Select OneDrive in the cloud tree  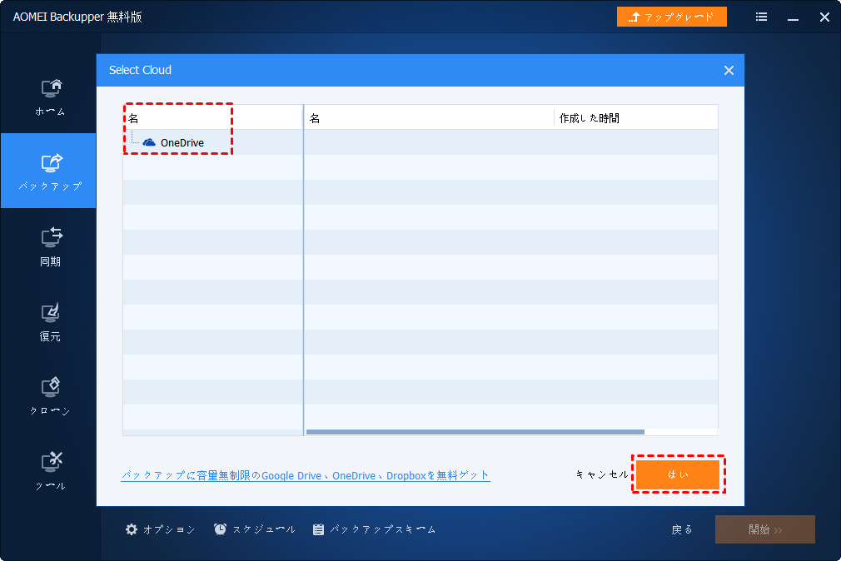[x=182, y=142]
